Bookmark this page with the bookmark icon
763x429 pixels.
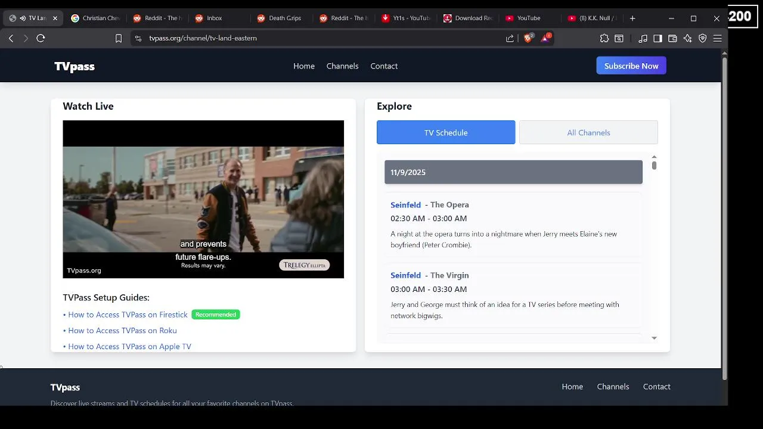pos(119,38)
